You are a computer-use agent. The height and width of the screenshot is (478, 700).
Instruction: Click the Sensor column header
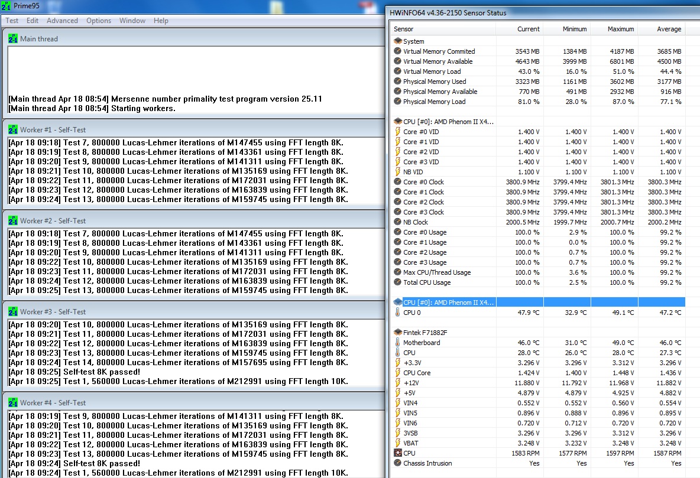click(443, 29)
